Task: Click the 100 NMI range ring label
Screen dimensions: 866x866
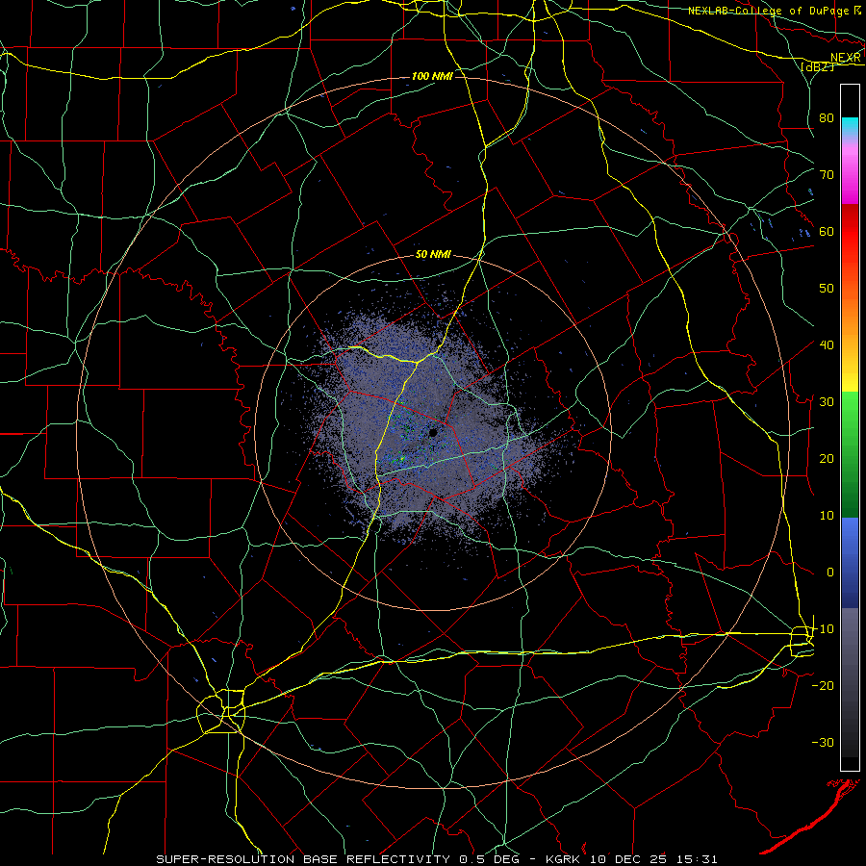Action: [x=432, y=76]
